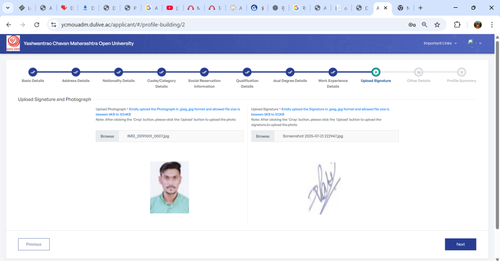The height and width of the screenshot is (261, 500).
Task: Click the password manager key icon
Action: [x=412, y=24]
